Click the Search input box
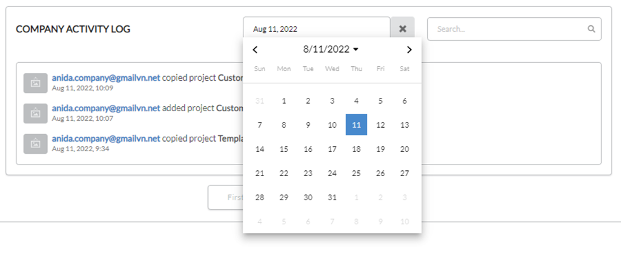621x265 pixels. coord(514,29)
